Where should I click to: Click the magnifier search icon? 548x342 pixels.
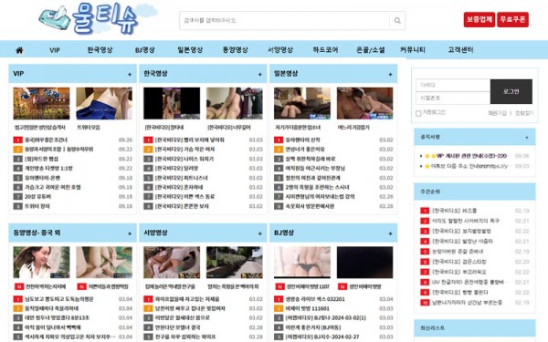tap(397, 21)
